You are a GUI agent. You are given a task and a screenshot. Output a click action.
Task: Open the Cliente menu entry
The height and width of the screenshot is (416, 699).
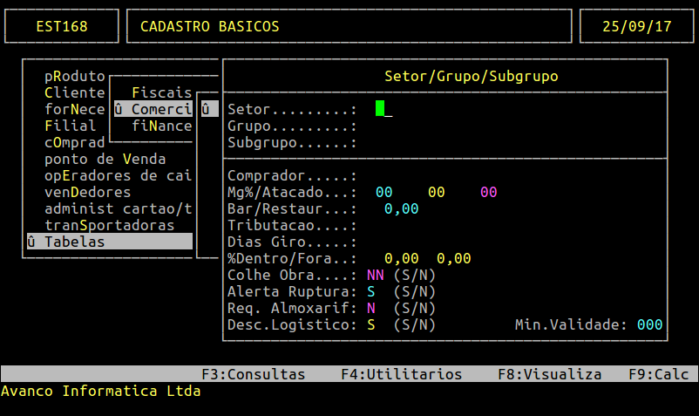(74, 92)
